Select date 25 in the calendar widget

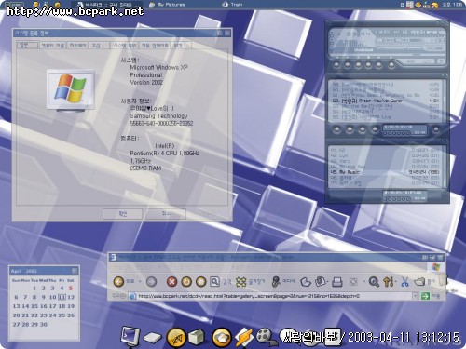tap(62, 315)
